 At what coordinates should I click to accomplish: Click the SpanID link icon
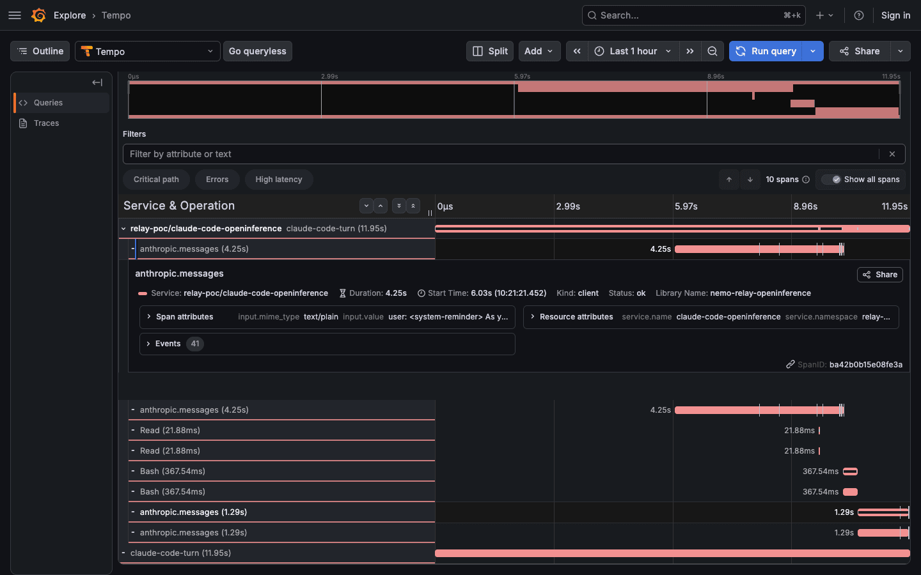click(x=791, y=364)
